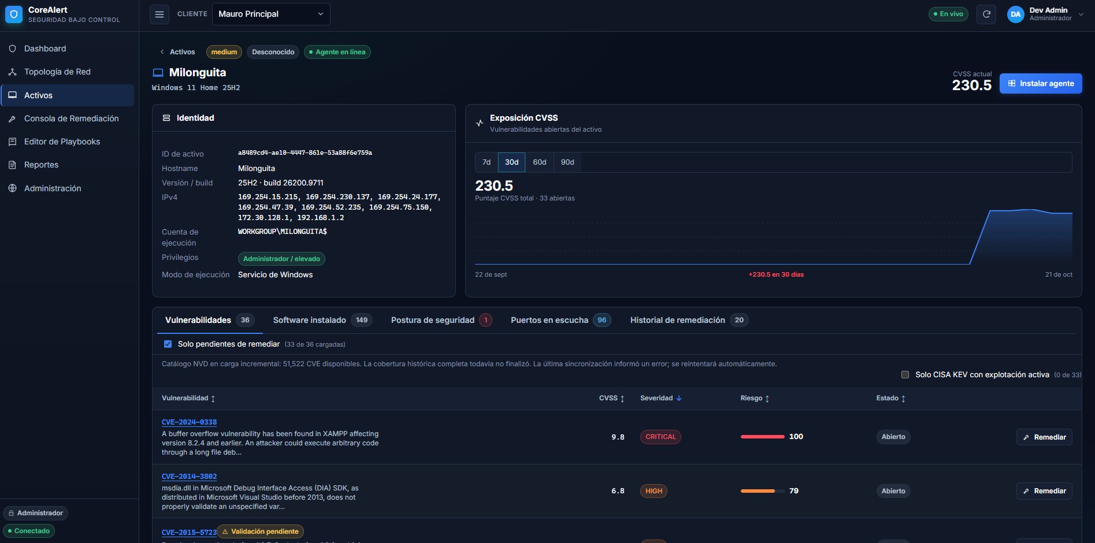Sort by the CVSS column header
The height and width of the screenshot is (543, 1095).
click(x=611, y=398)
